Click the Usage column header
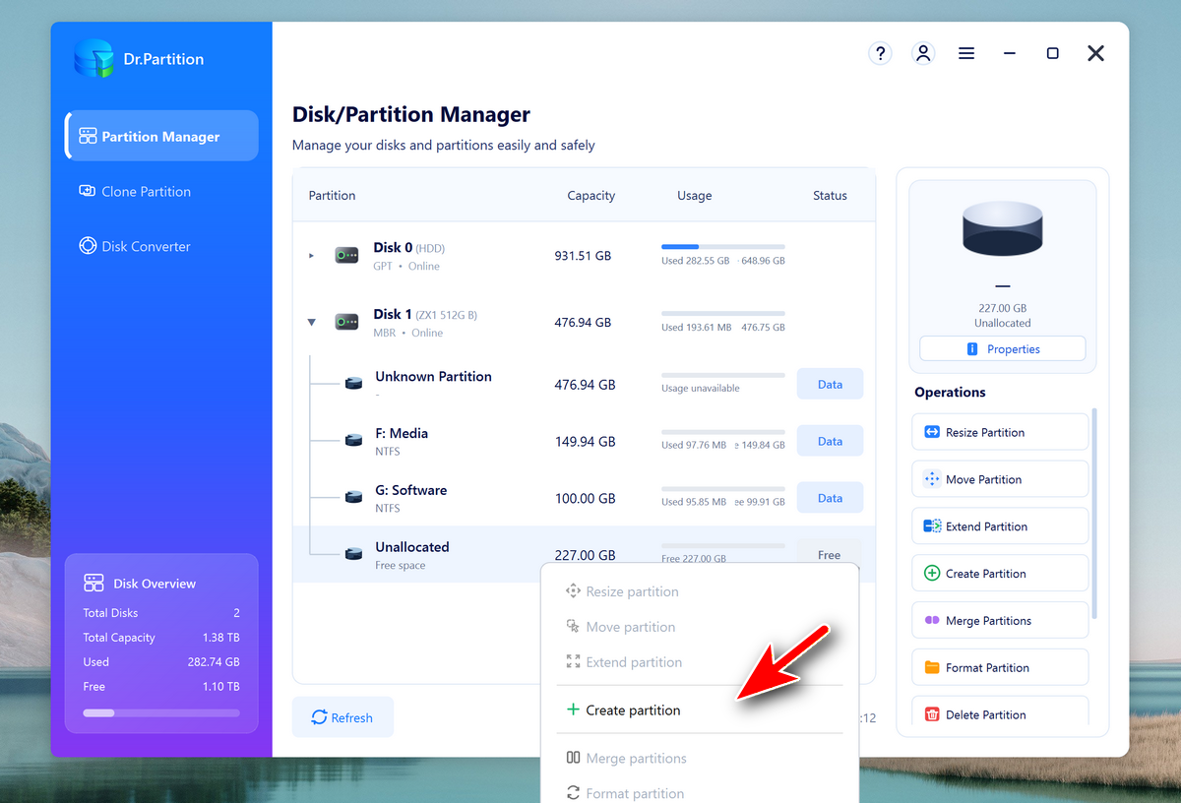Viewport: 1181px width, 803px height. [x=694, y=195]
